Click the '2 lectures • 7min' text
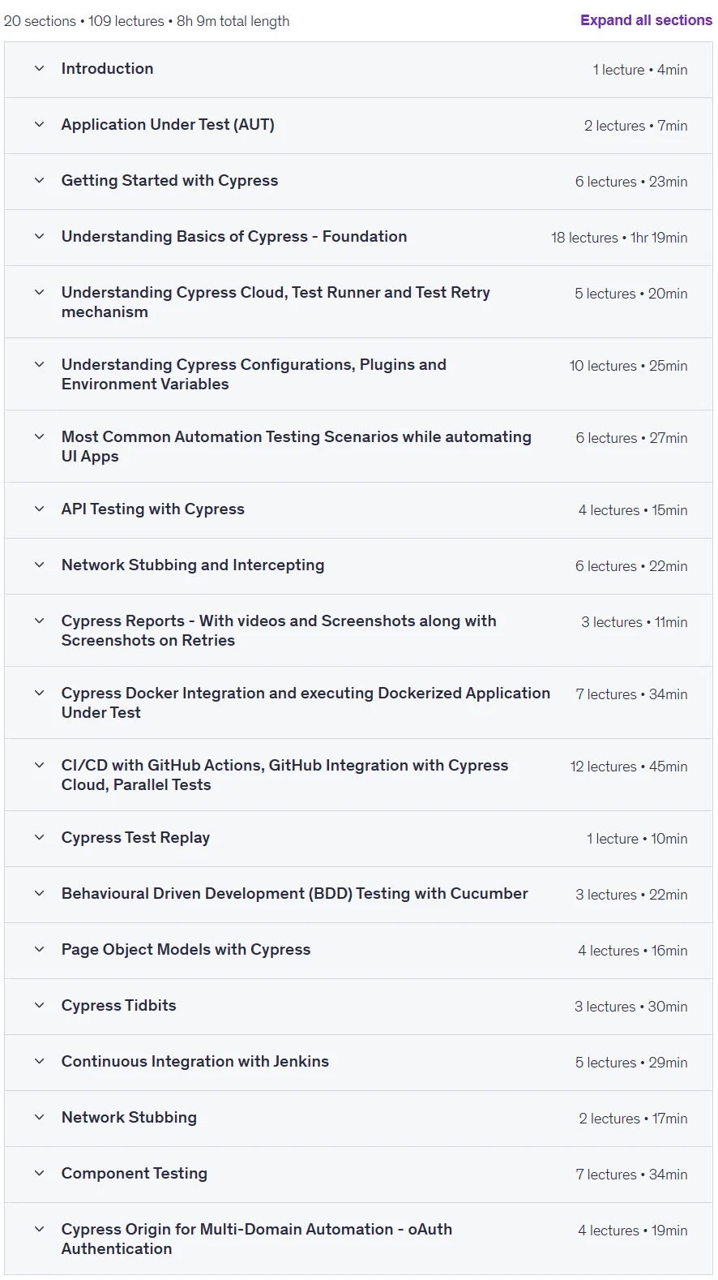718x1280 pixels. (x=636, y=126)
